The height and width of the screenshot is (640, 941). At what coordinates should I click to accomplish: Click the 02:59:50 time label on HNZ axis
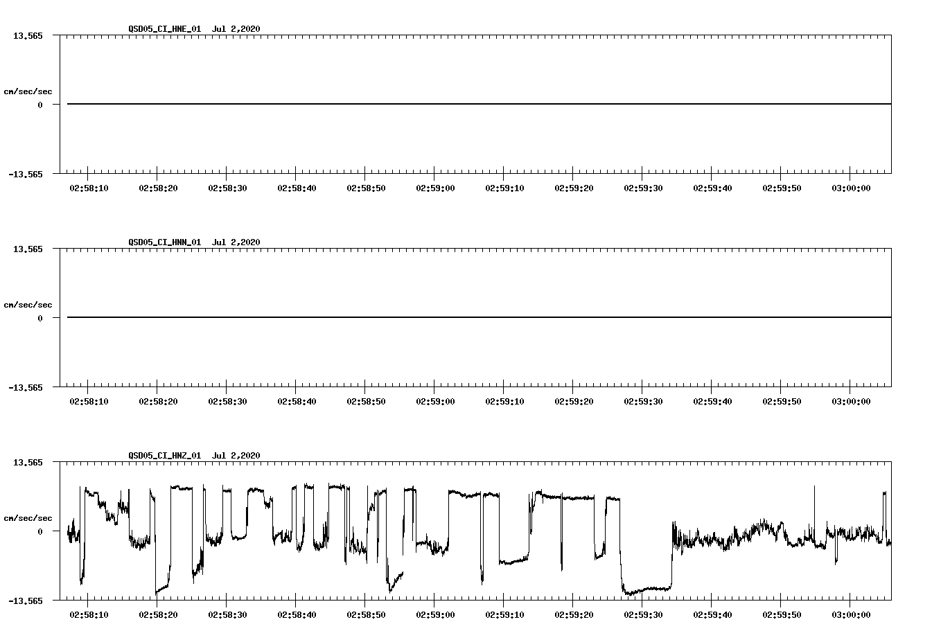pos(782,615)
